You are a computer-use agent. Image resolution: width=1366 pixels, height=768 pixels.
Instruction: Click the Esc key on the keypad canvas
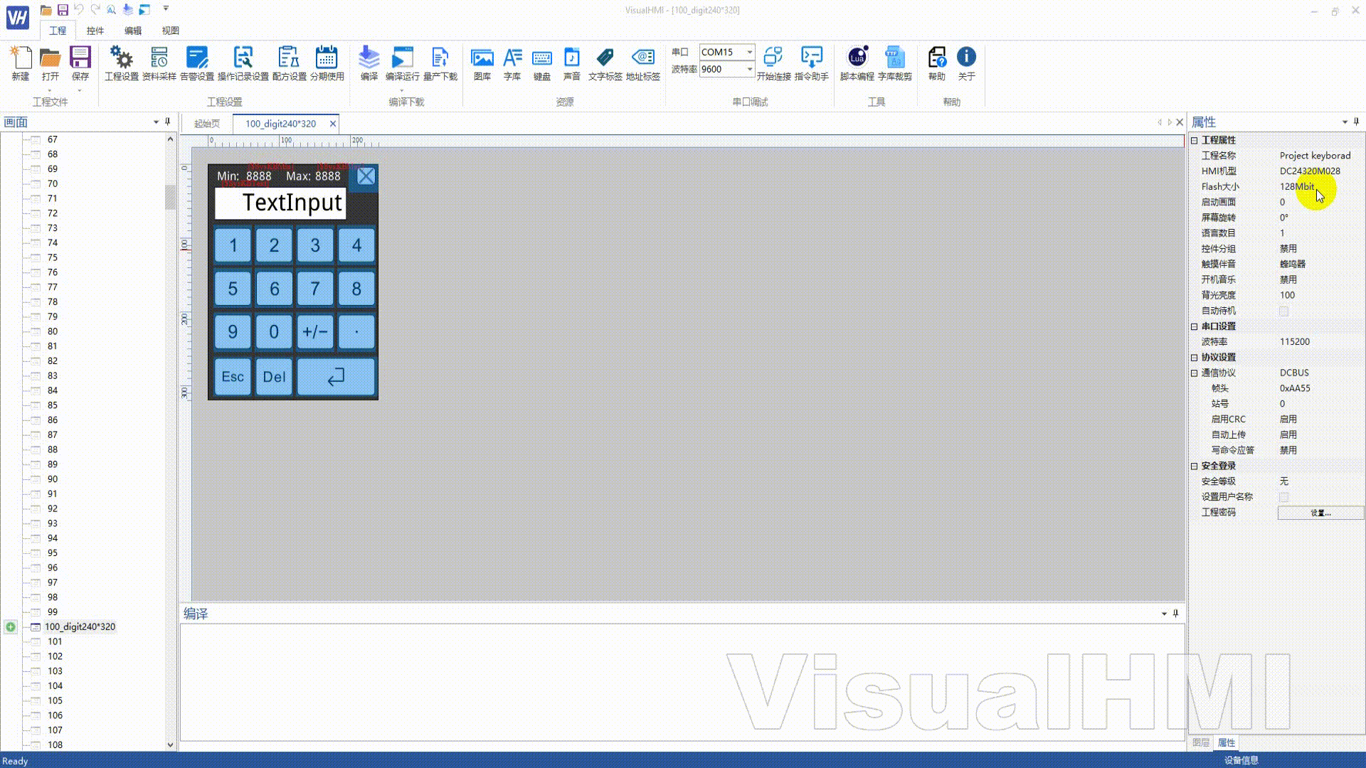(x=233, y=377)
